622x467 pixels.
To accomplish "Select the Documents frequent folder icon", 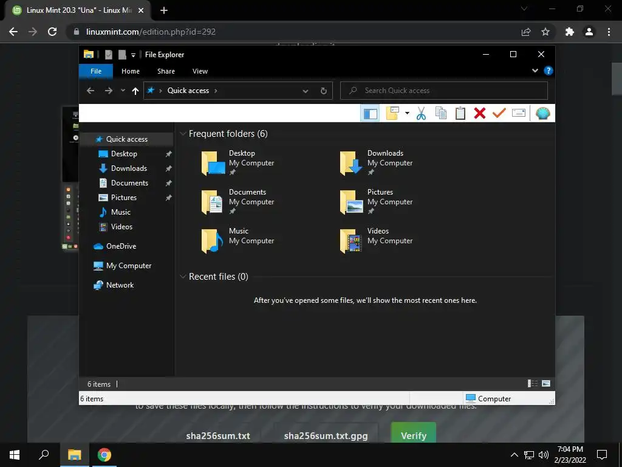I will (x=213, y=202).
